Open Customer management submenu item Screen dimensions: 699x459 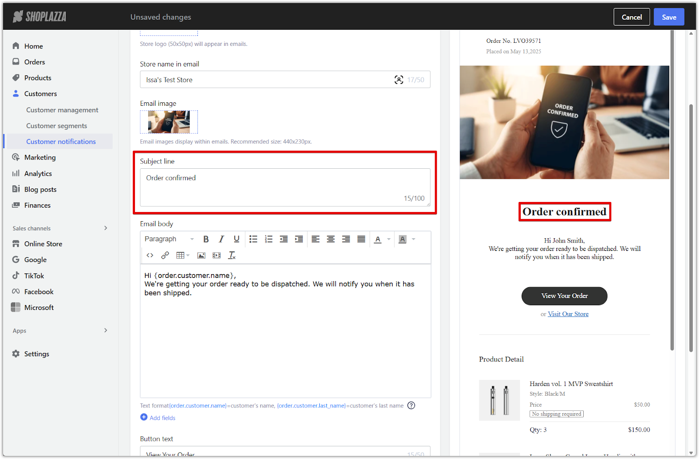pyautogui.click(x=62, y=110)
